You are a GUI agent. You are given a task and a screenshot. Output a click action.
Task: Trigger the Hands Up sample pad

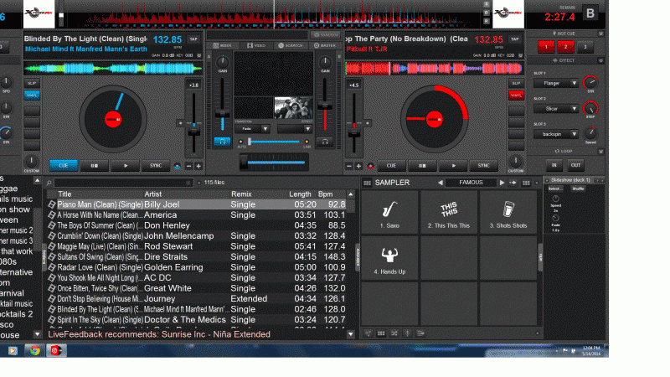tap(389, 258)
